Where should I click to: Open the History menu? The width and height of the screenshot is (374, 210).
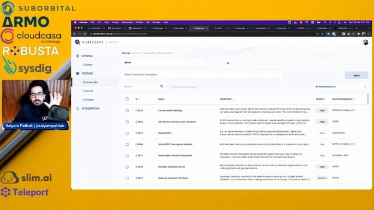coord(115,22)
